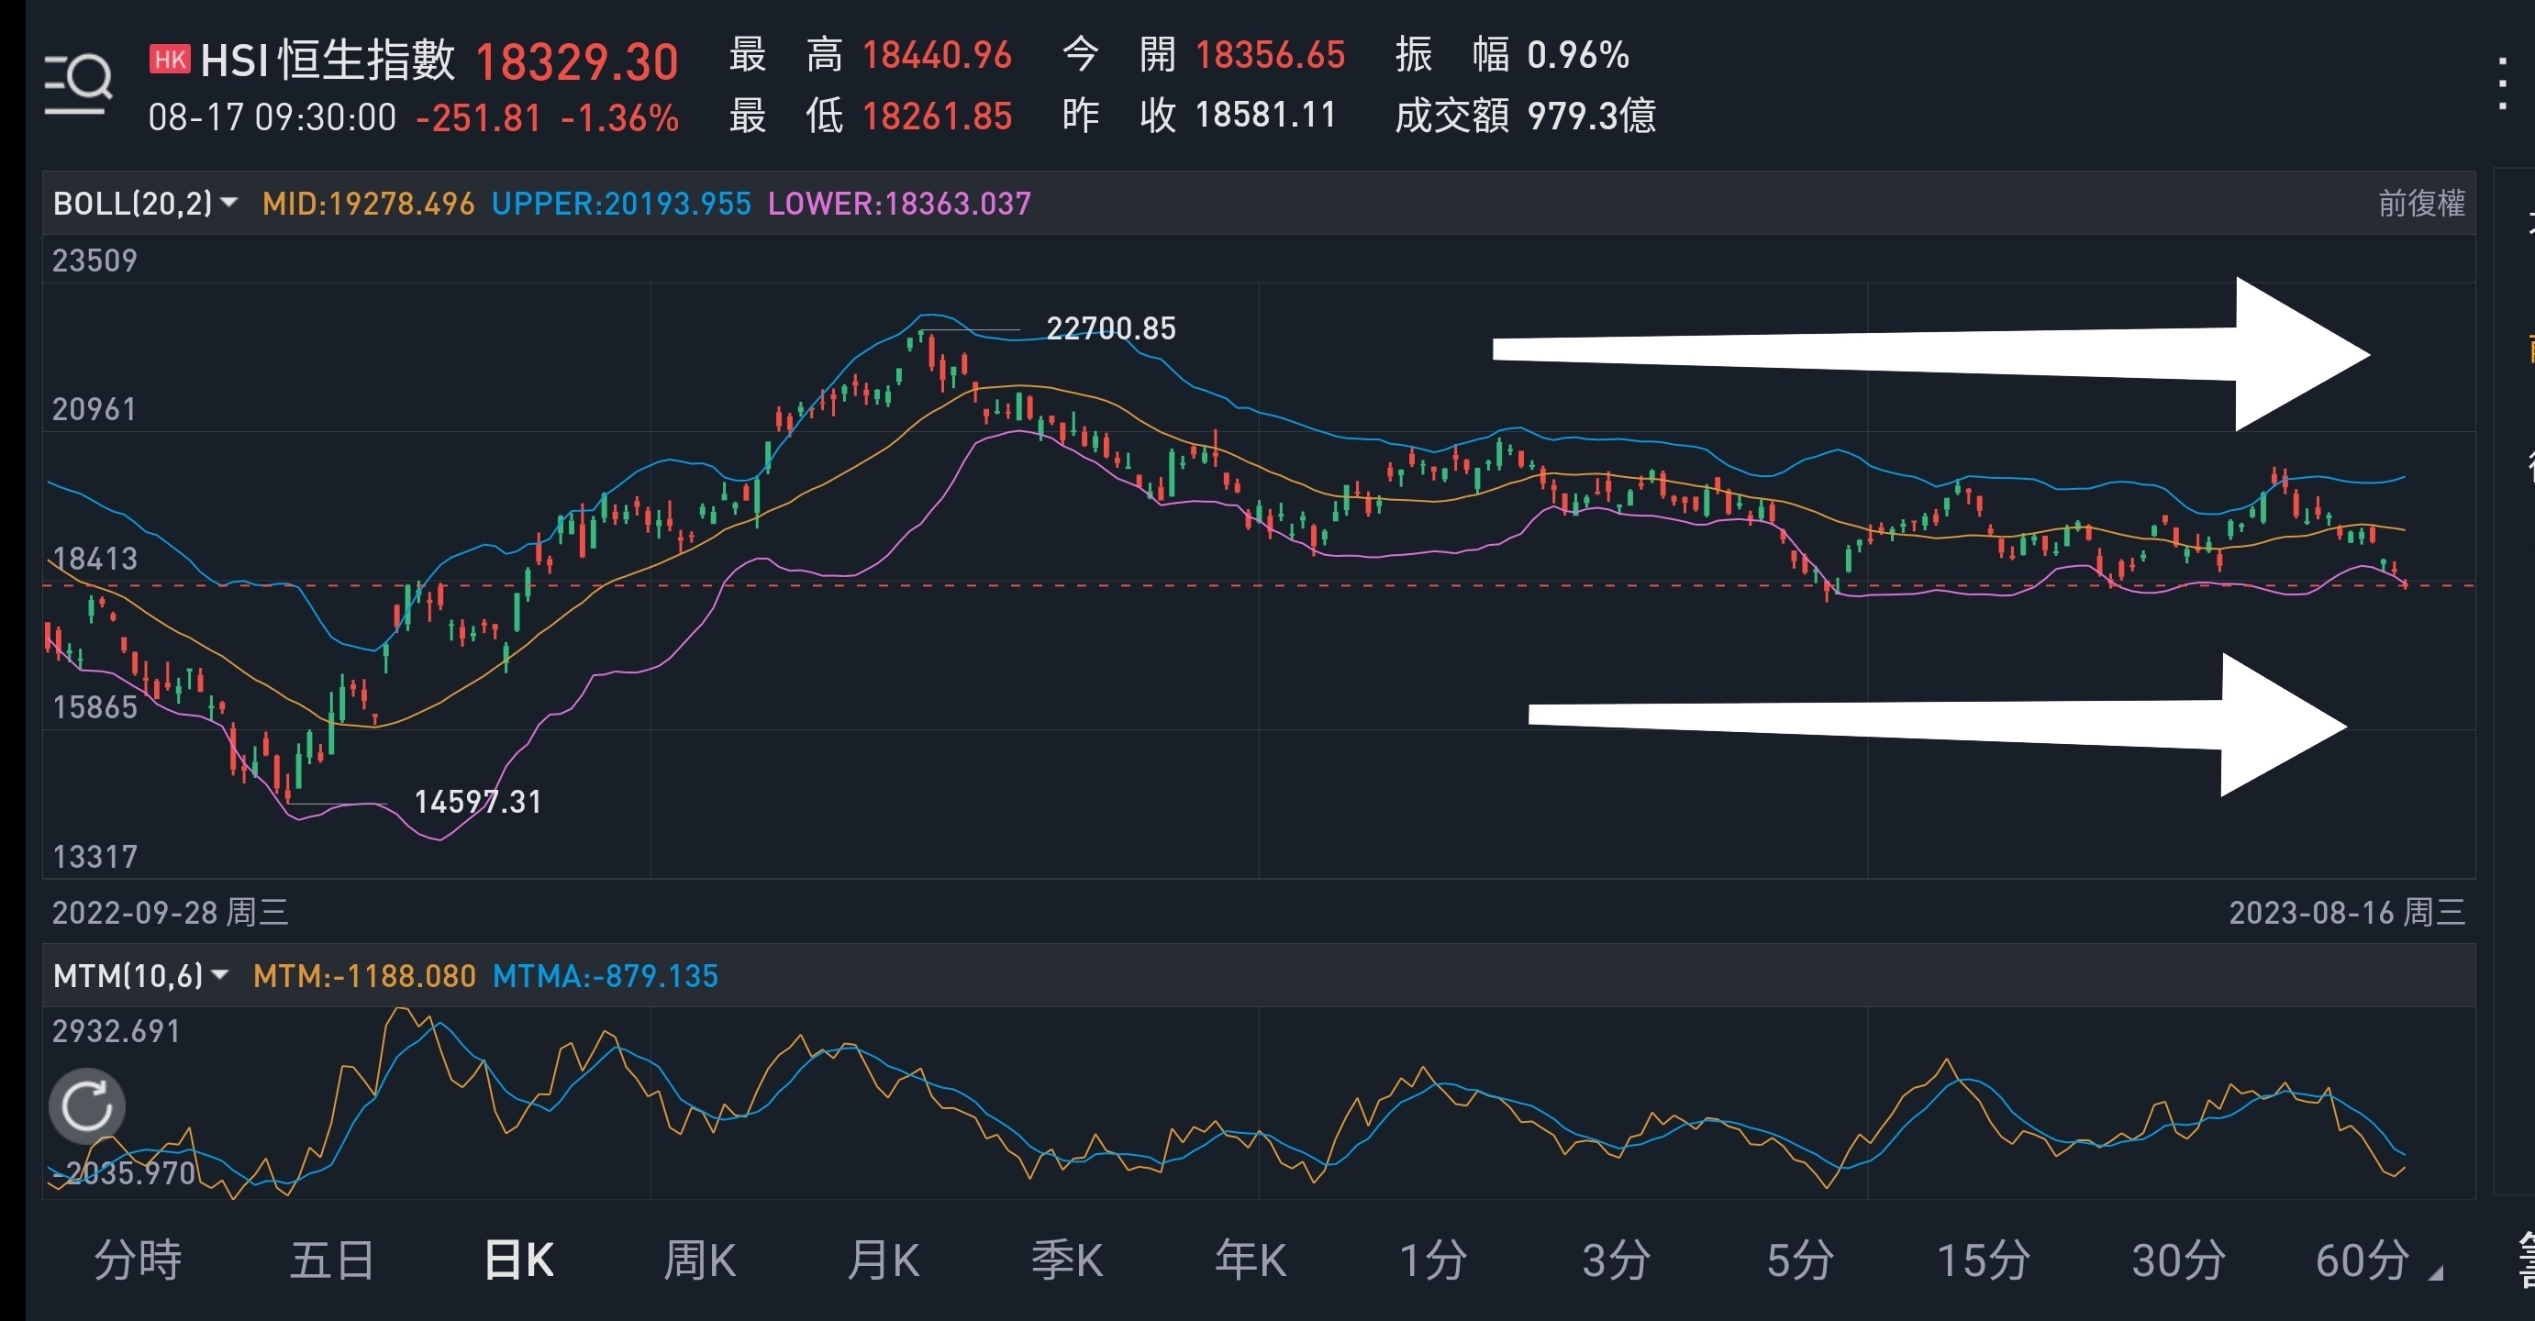The image size is (2535, 1321).
Task: Open the stock search list icon
Action: coord(78,84)
